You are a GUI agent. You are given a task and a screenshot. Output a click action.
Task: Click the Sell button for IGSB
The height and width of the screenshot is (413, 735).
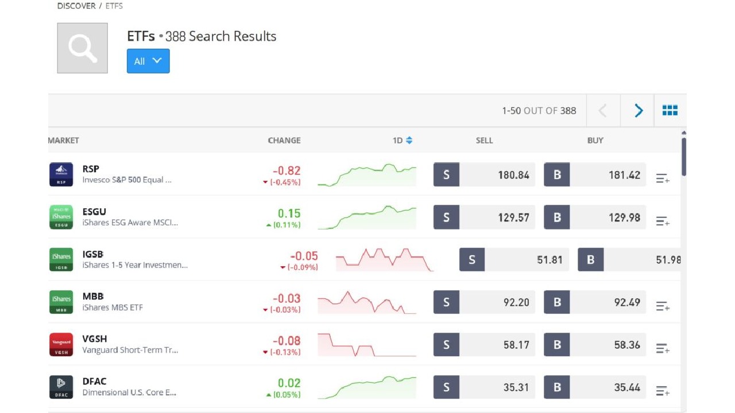tap(471, 259)
